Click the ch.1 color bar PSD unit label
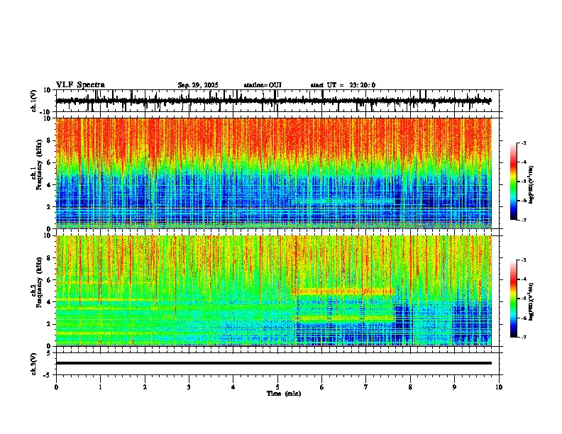 click(x=531, y=185)
